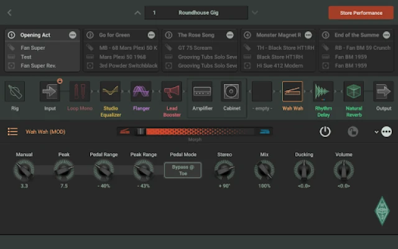Click the Mars Plexi 50 1968 amp name
The image size is (398, 249).
point(123,57)
